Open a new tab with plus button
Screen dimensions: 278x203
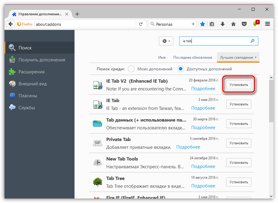coord(77,14)
